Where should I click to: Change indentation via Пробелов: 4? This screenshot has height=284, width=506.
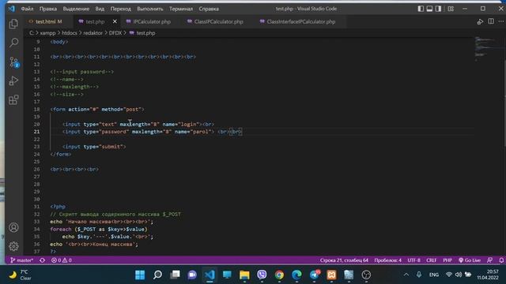tap(388, 260)
